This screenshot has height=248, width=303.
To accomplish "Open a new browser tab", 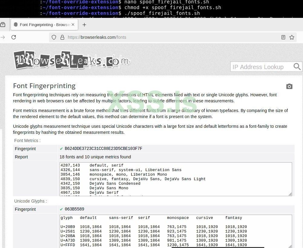I will [84, 25].
